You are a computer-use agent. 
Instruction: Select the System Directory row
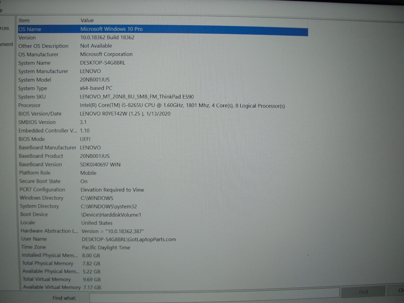(163, 206)
